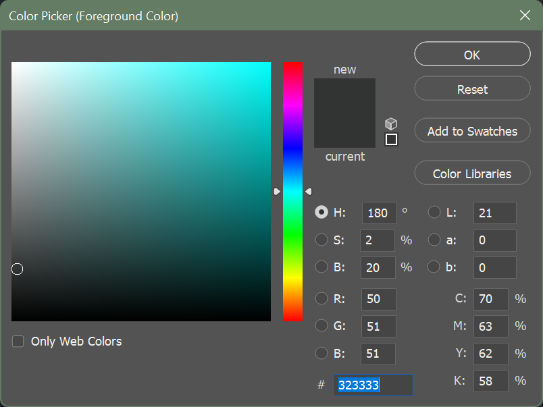Click the 3D material picker cube icon
The width and height of the screenshot is (543, 407).
pos(390,124)
